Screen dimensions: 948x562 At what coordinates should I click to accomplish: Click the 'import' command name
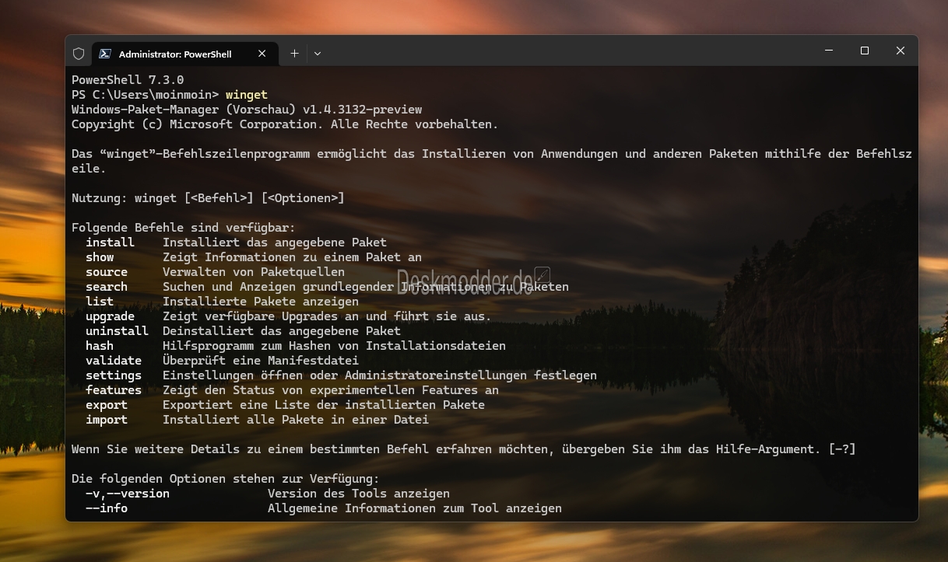[107, 420]
